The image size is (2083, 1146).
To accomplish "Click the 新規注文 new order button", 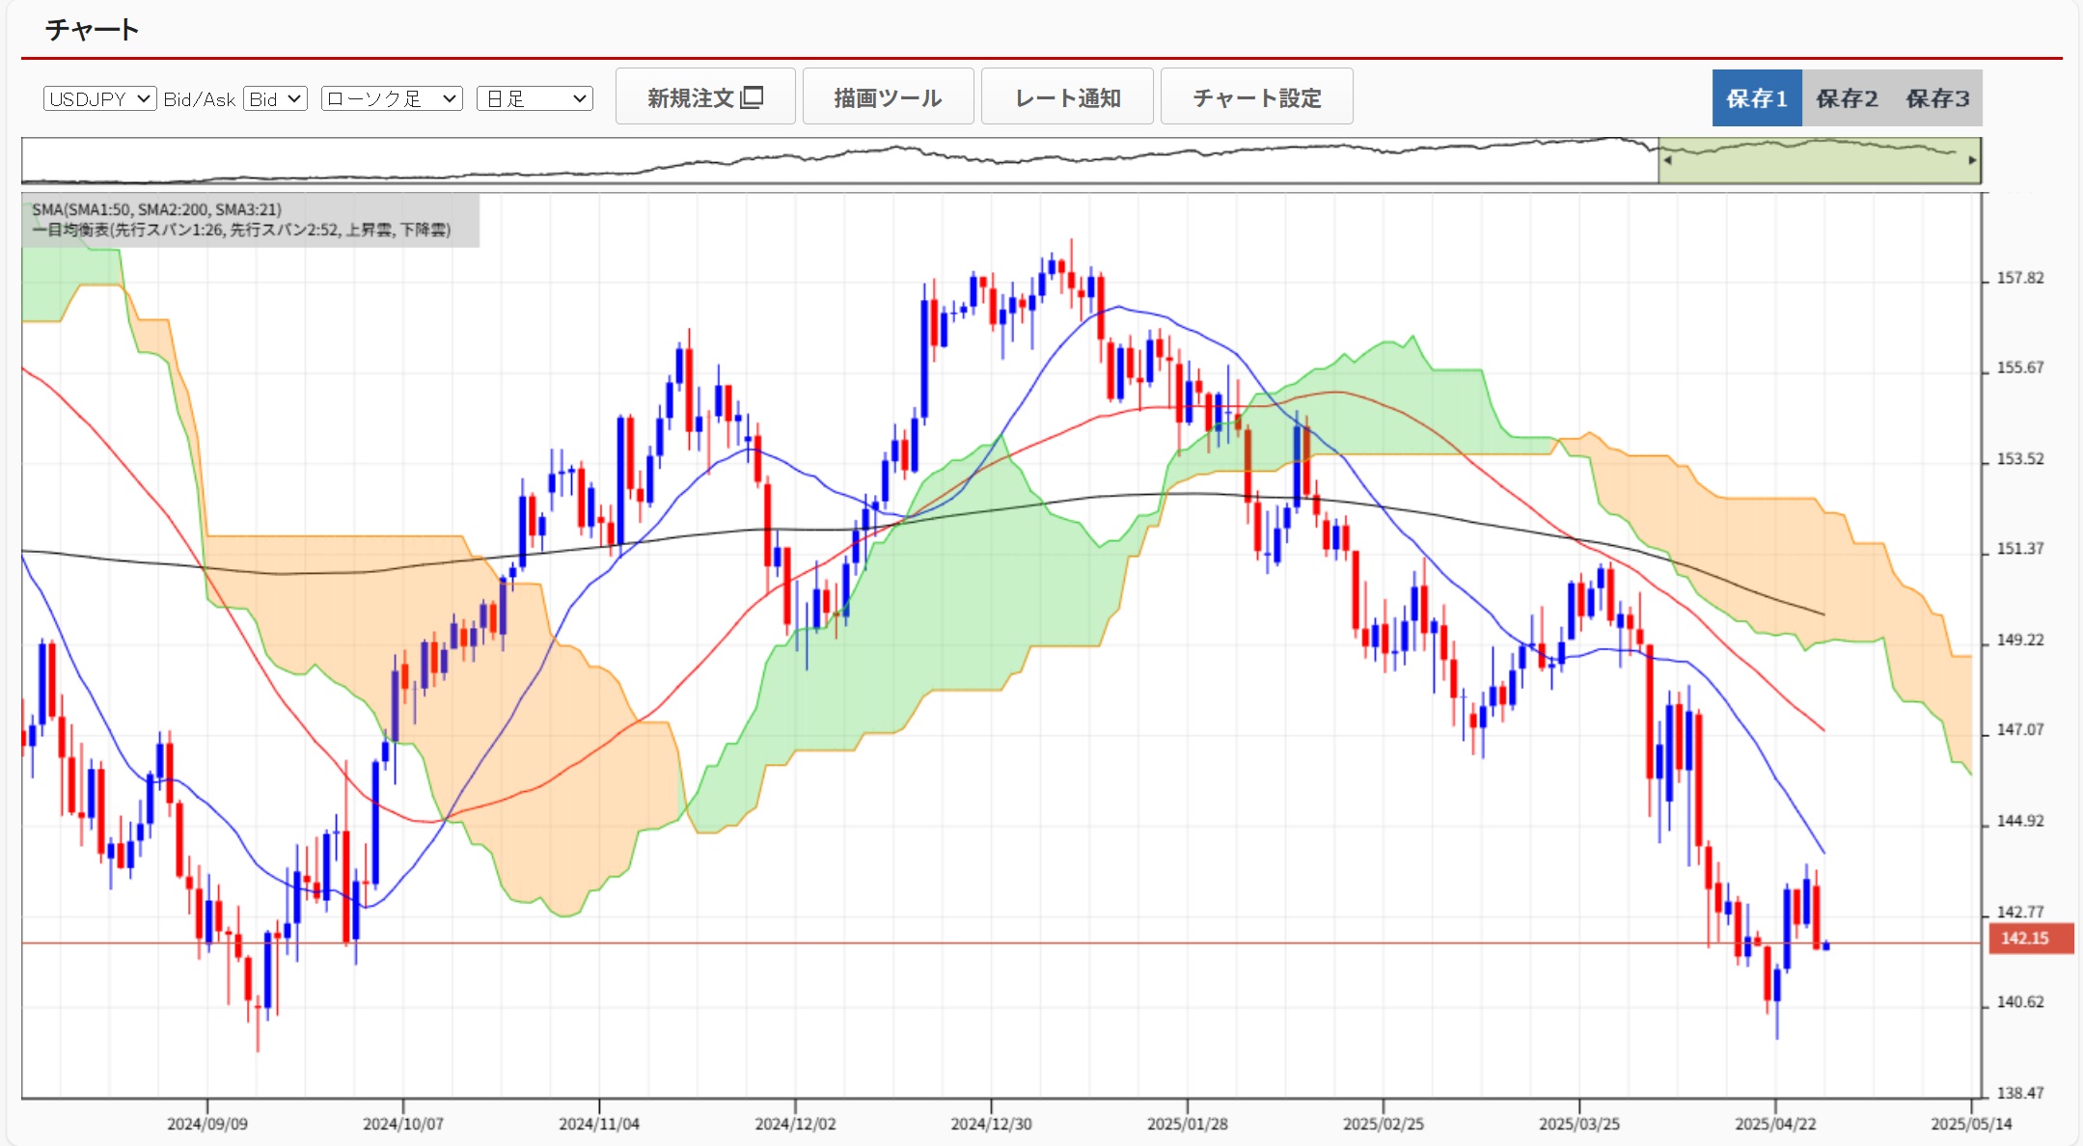I will pyautogui.click(x=705, y=96).
